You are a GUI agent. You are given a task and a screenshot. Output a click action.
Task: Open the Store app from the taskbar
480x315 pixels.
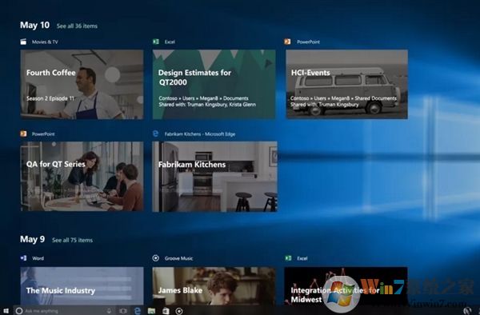pos(166,311)
